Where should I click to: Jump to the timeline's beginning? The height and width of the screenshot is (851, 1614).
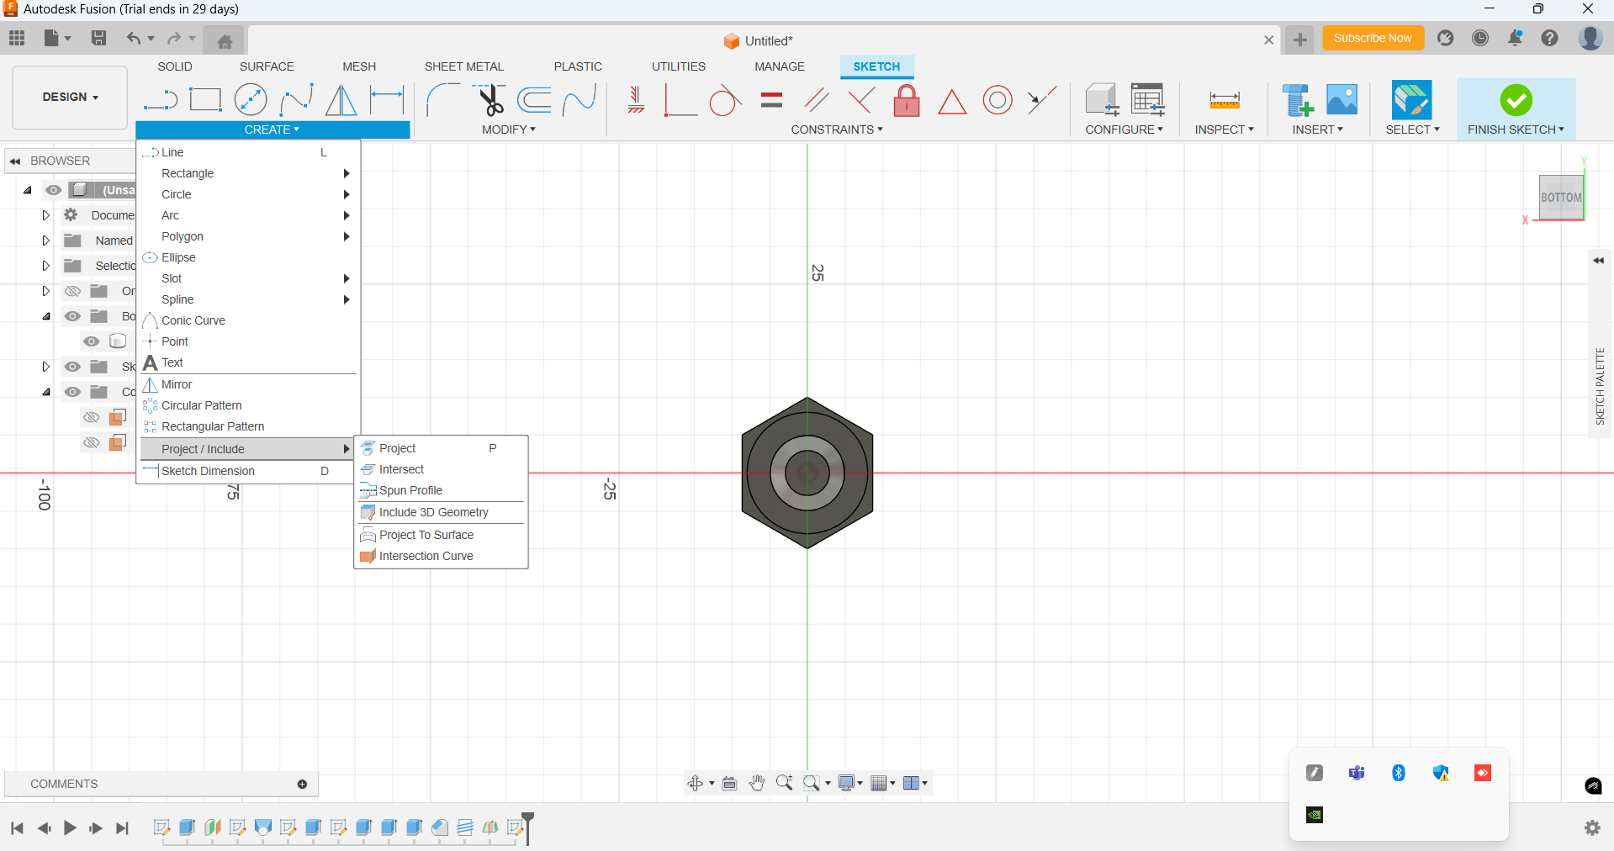pyautogui.click(x=17, y=828)
